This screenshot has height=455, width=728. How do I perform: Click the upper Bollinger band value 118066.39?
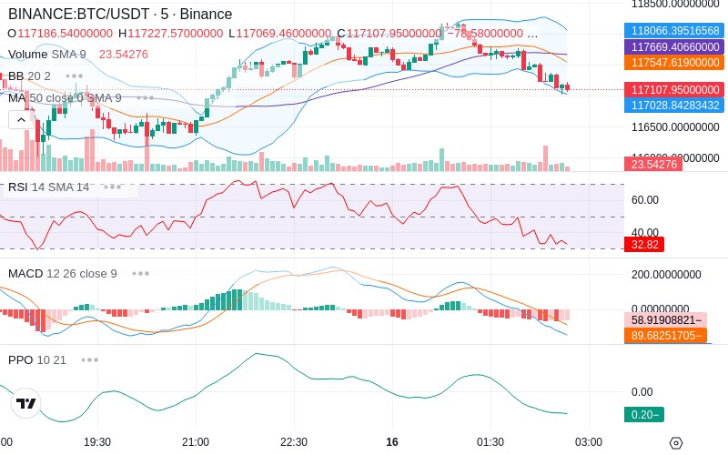[x=674, y=31]
